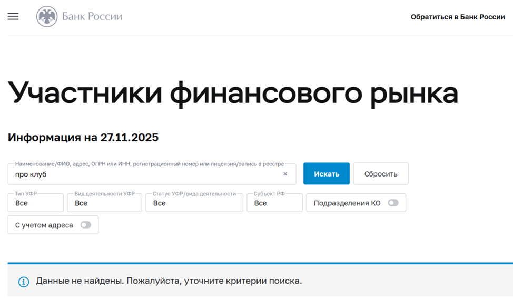Open the hamburger menu
Viewport: 513px width, 301px height.
point(13,16)
